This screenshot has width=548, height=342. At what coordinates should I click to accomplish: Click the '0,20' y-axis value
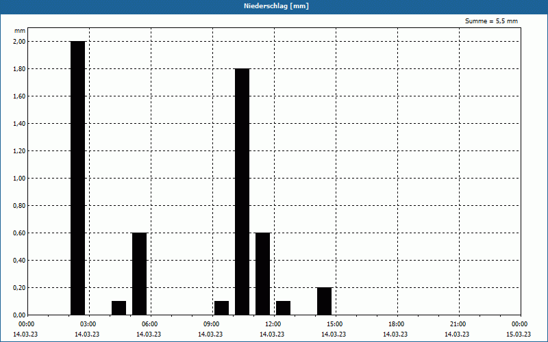click(x=19, y=288)
